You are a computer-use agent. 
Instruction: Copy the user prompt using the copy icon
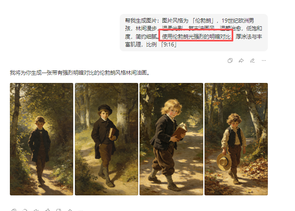point(230,60)
